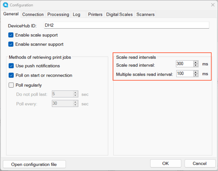Enable the Poll regularly checkbox

coord(11,85)
